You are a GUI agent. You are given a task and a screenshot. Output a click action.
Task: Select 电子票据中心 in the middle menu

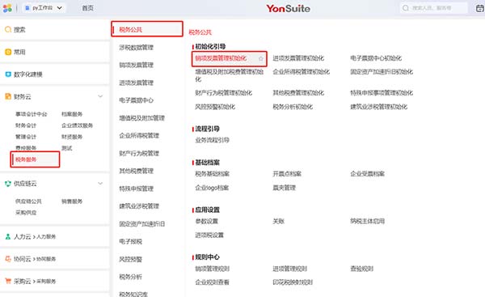point(137,100)
